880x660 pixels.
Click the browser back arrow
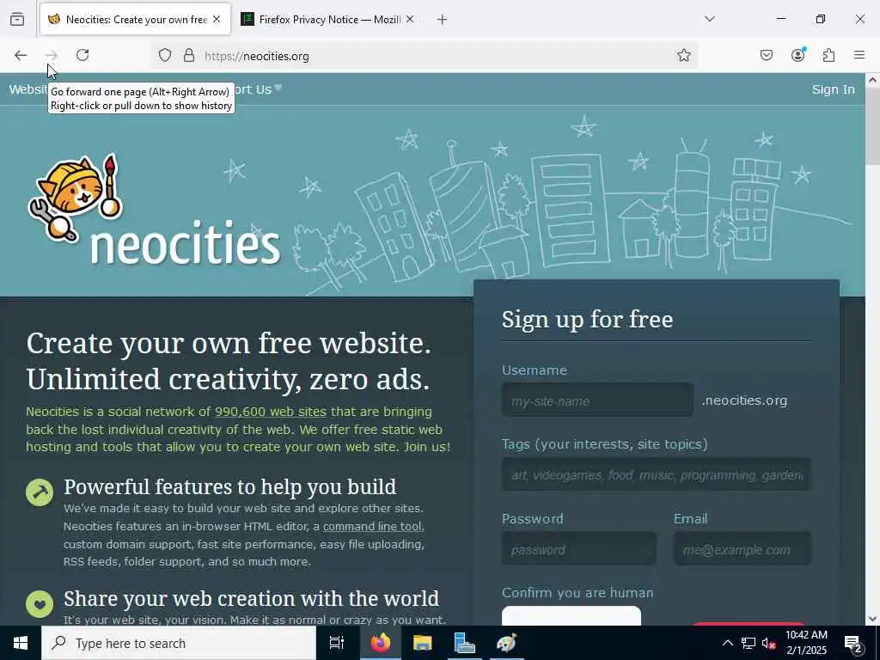coord(21,55)
